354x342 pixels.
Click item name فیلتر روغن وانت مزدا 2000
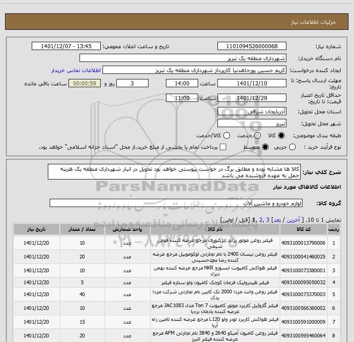click(215, 294)
